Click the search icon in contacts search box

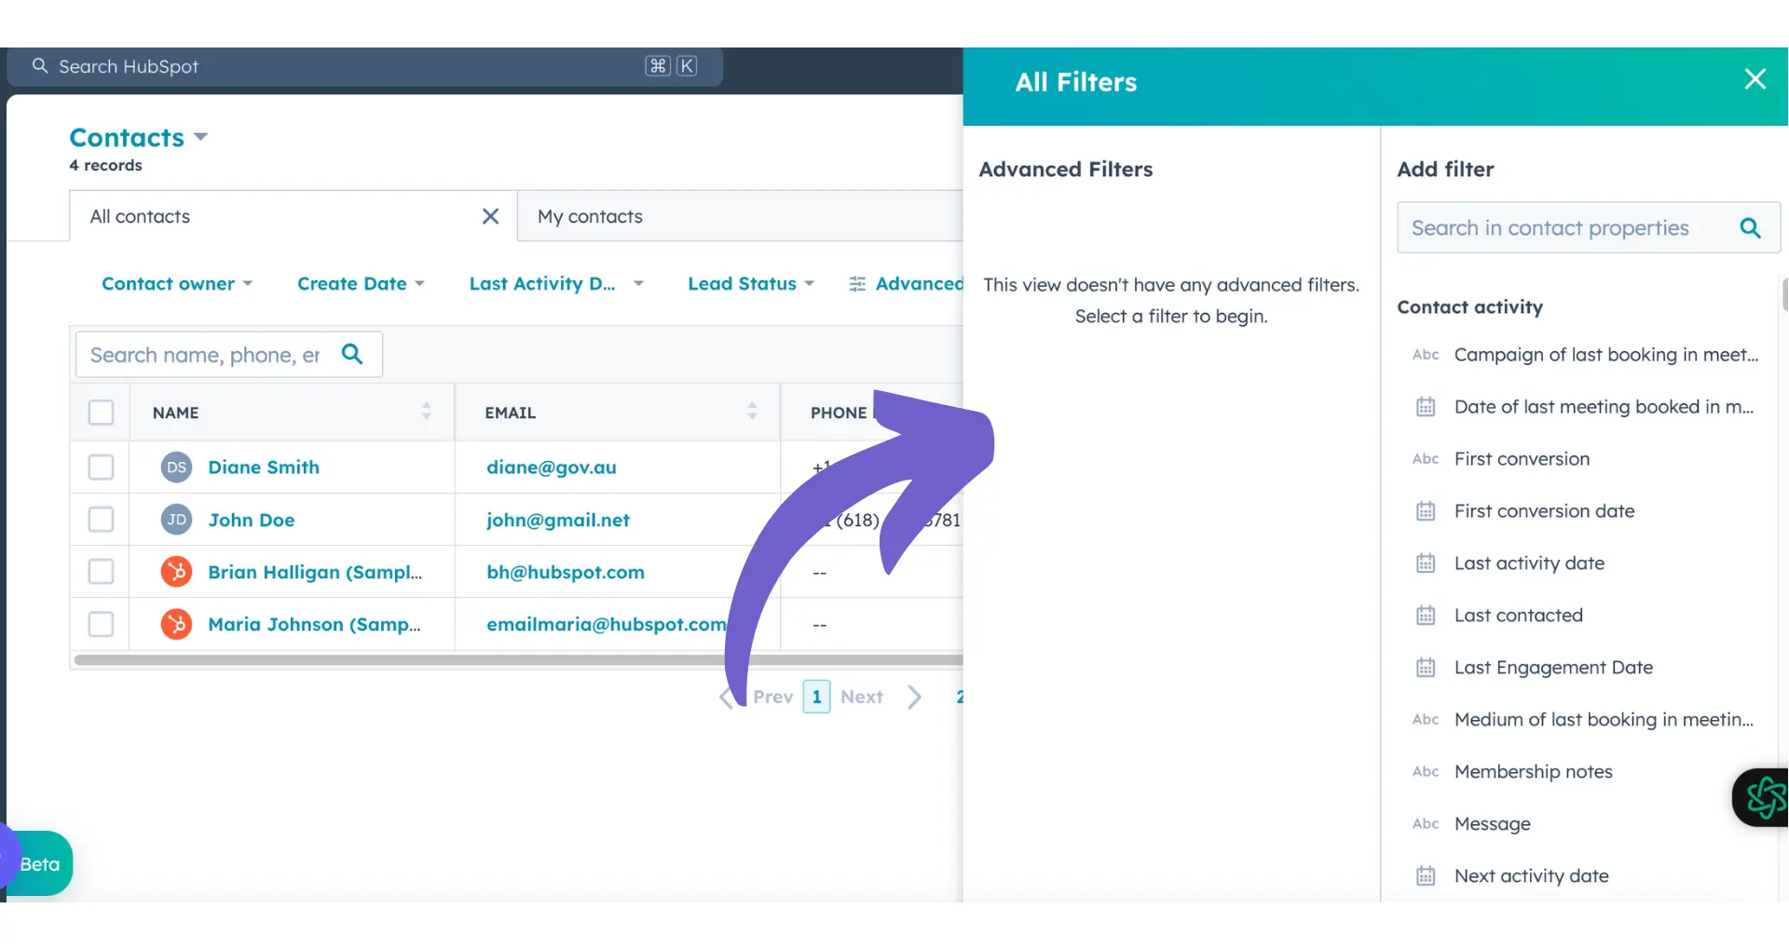point(352,354)
